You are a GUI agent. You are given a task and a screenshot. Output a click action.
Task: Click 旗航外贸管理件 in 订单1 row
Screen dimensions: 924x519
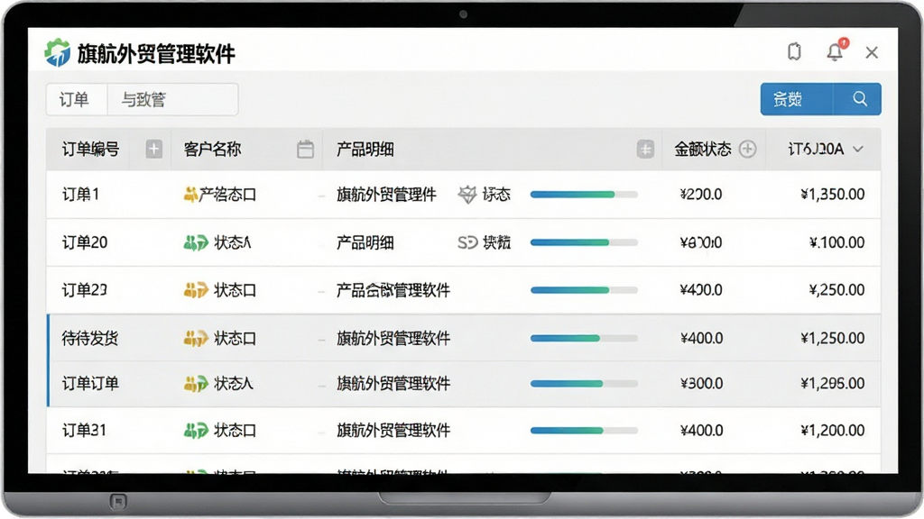tap(386, 195)
